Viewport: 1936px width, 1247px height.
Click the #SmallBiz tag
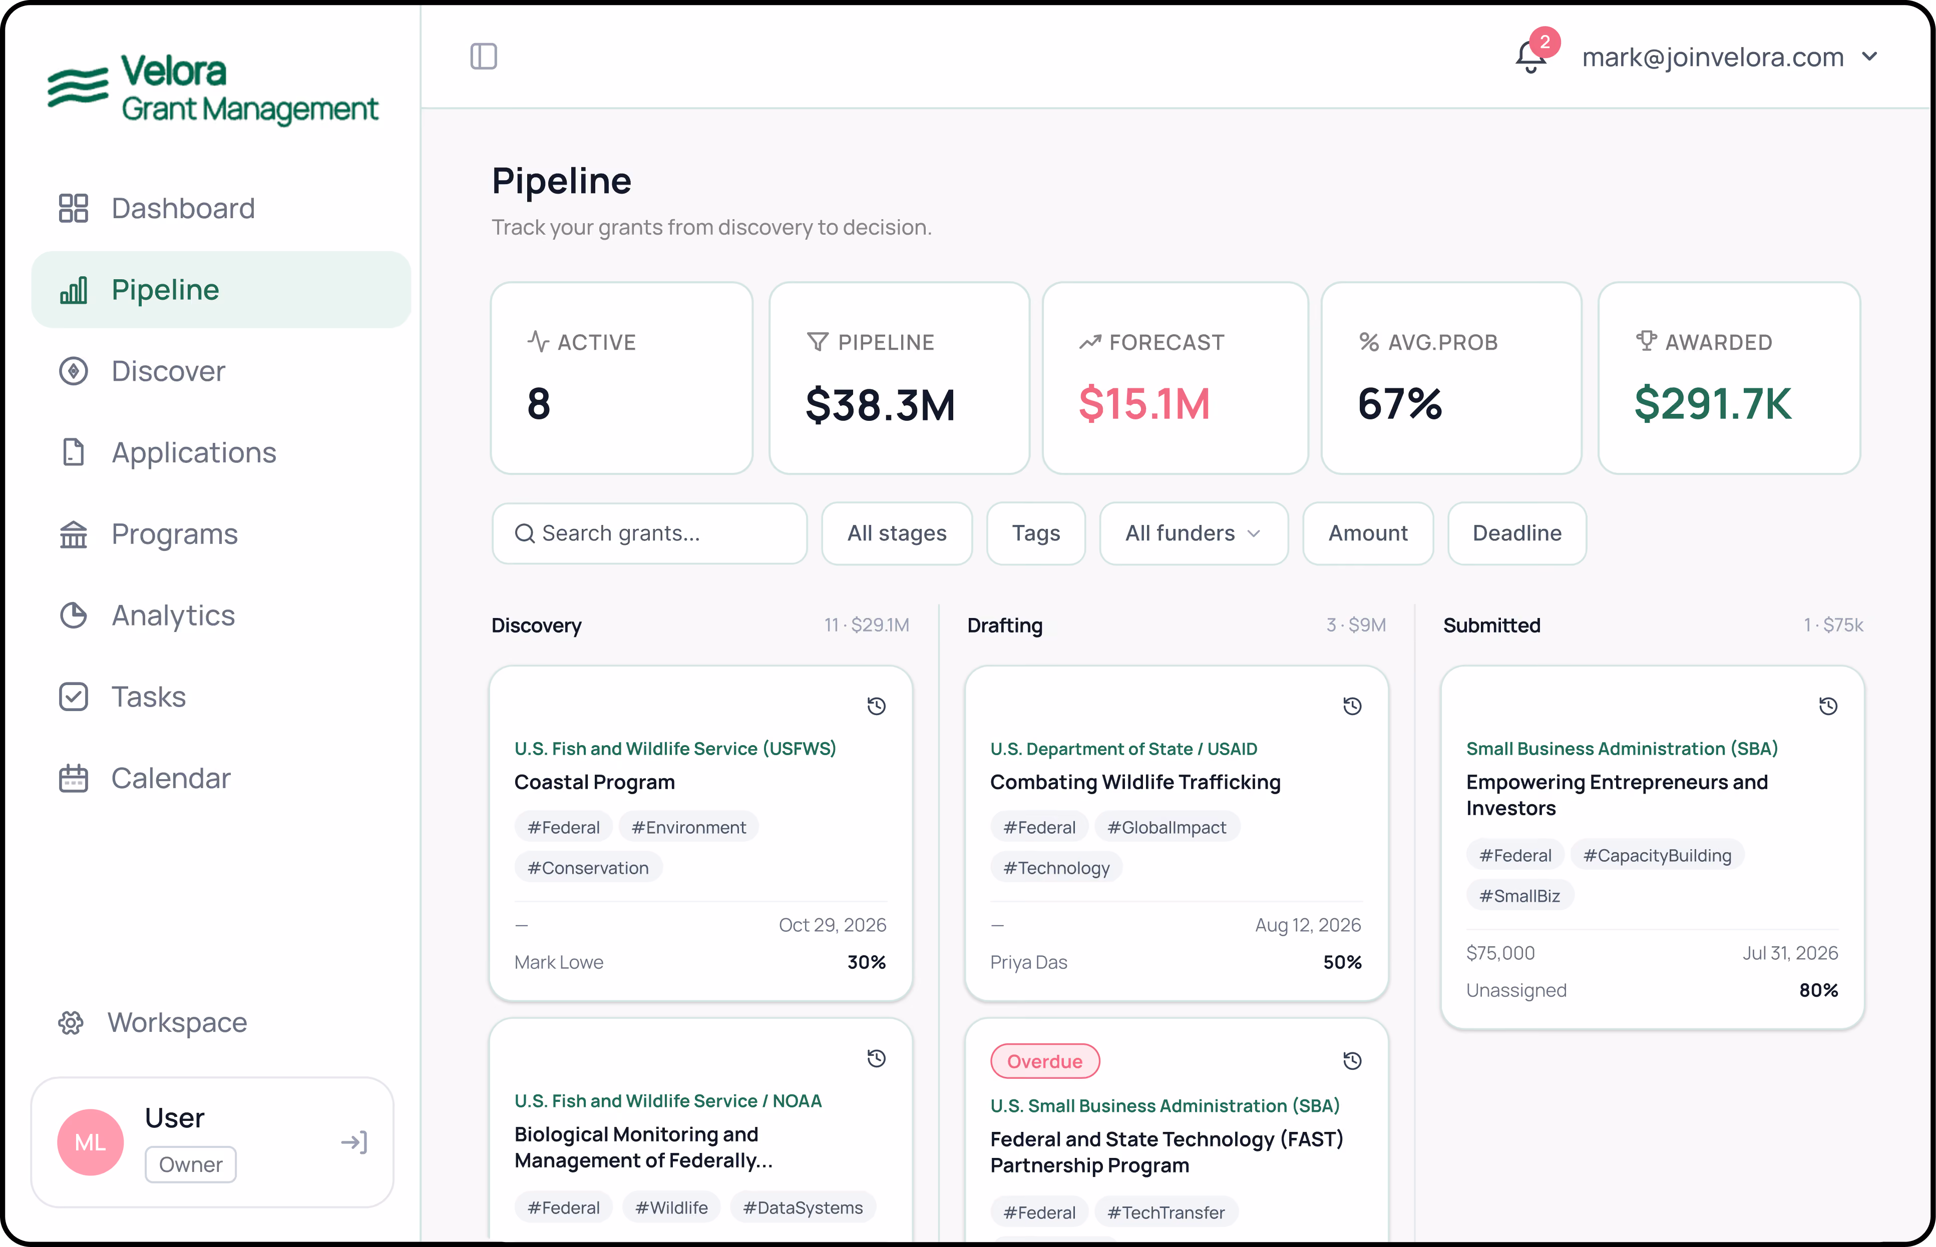coord(1519,896)
